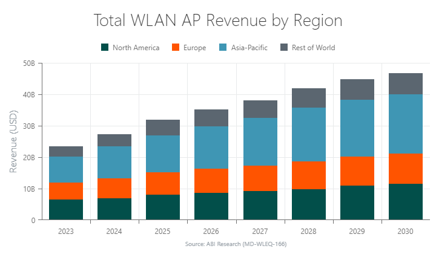Click the 2027 x-axis label
This screenshot has height=266, width=436.
(260, 232)
